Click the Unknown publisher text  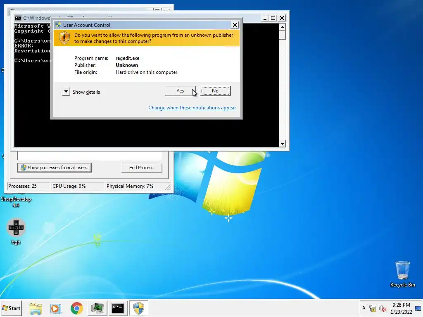click(127, 65)
